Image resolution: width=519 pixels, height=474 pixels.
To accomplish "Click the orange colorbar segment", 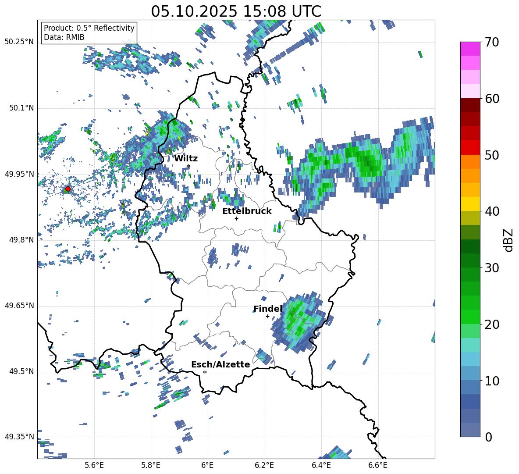I will click(x=470, y=162).
